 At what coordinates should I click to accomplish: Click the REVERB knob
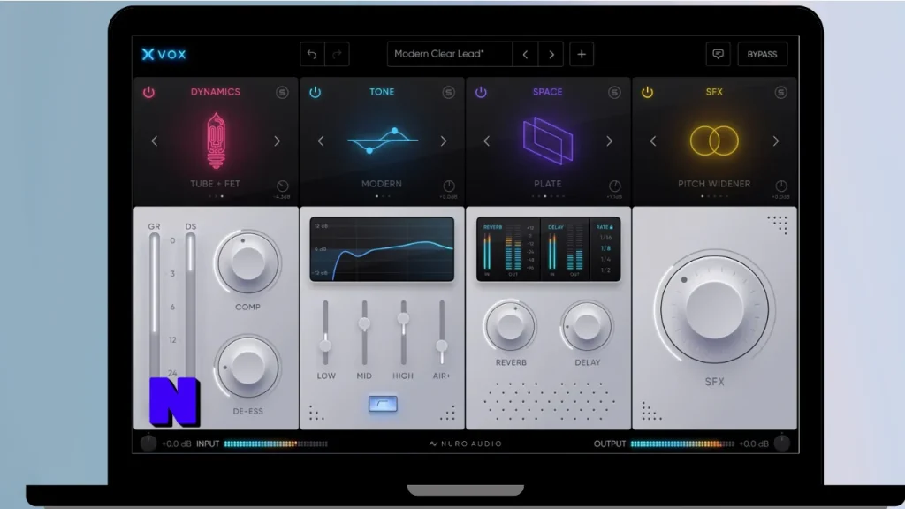pyautogui.click(x=510, y=326)
